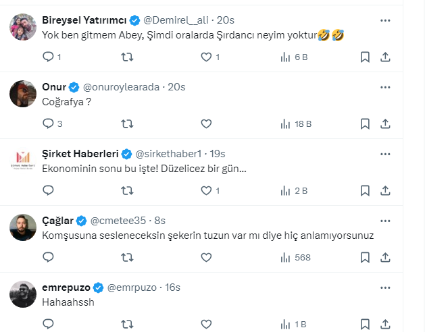Screen dimensions: 425x332
Task: Bookmark Çağlar's tweet
Action: pyautogui.click(x=365, y=257)
